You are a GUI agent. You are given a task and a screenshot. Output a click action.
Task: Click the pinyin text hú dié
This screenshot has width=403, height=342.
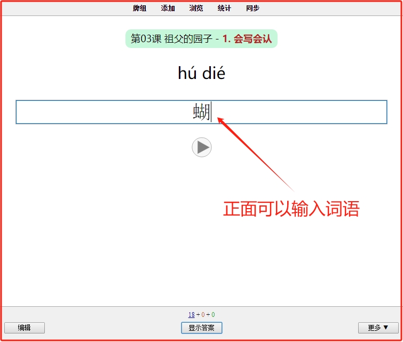point(202,73)
